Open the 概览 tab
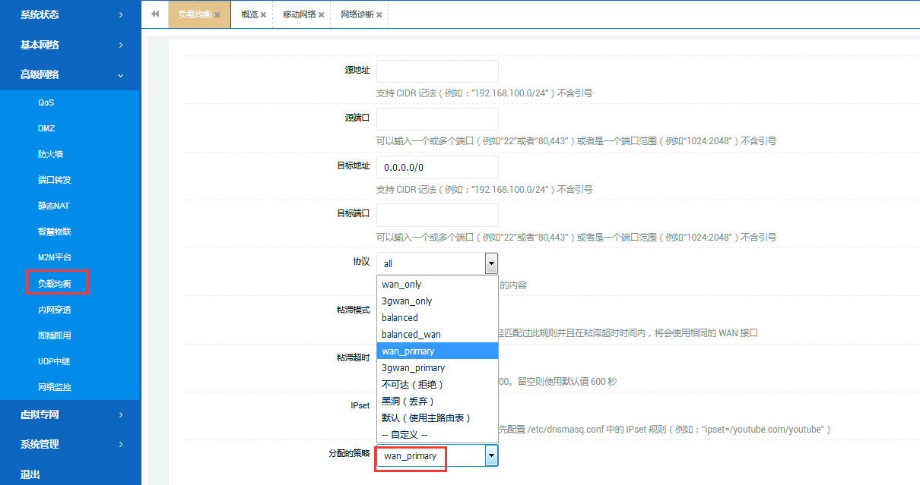 249,14
